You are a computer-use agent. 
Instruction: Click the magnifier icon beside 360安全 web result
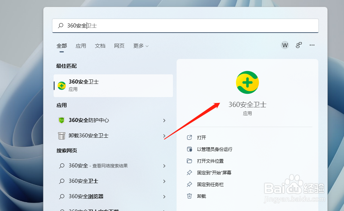62,166
